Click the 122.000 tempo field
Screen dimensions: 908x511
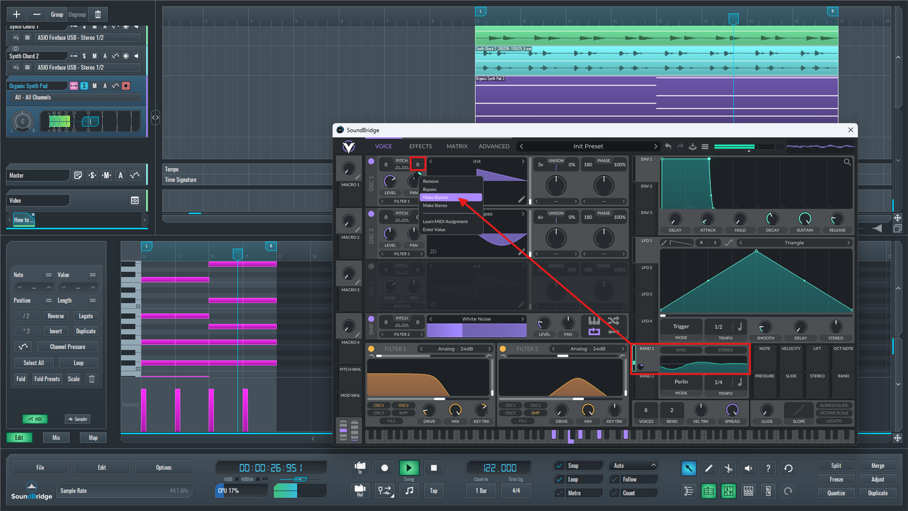point(499,468)
